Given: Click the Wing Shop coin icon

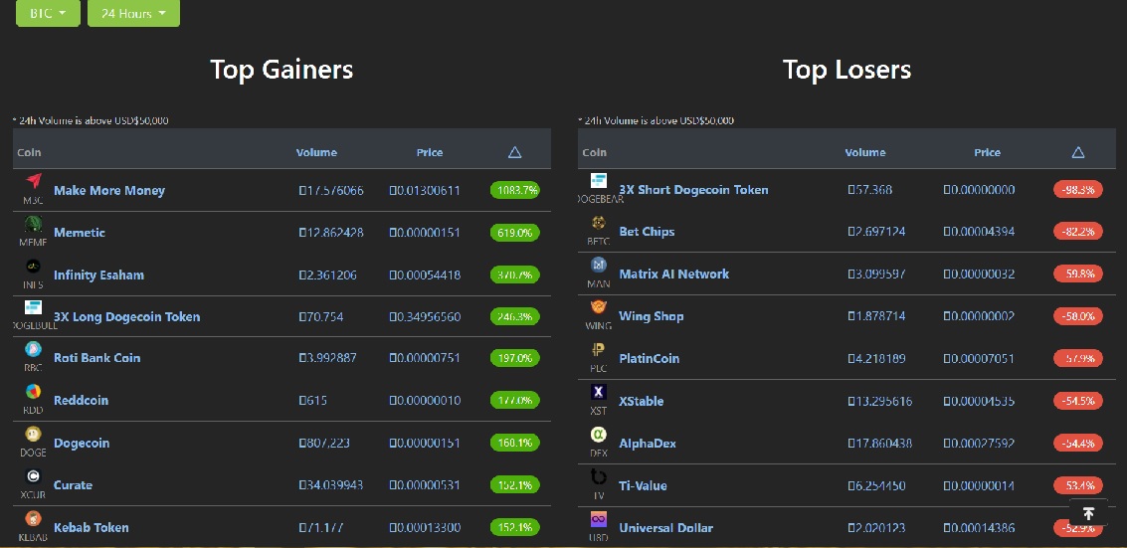Looking at the screenshot, I should pyautogui.click(x=598, y=306).
